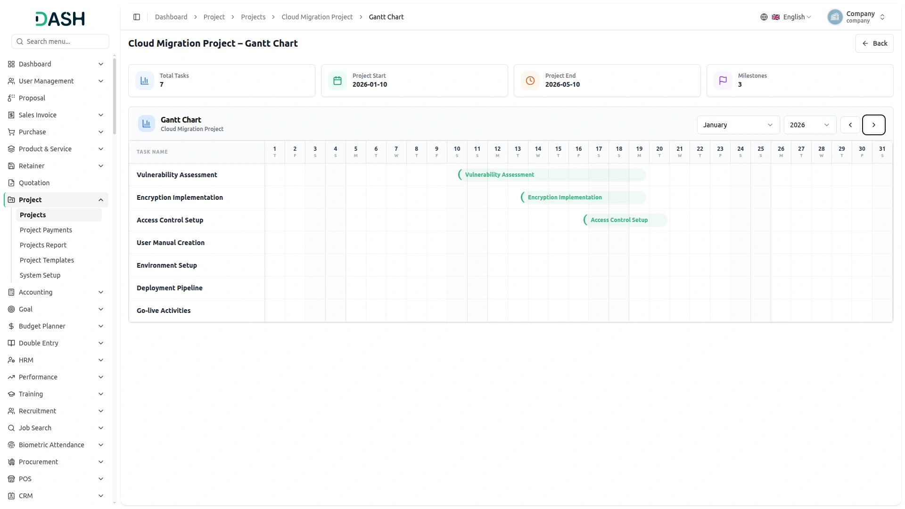Image resolution: width=905 pixels, height=509 pixels.
Task: Click the Dashboard sidebar icon
Action: [x=11, y=64]
